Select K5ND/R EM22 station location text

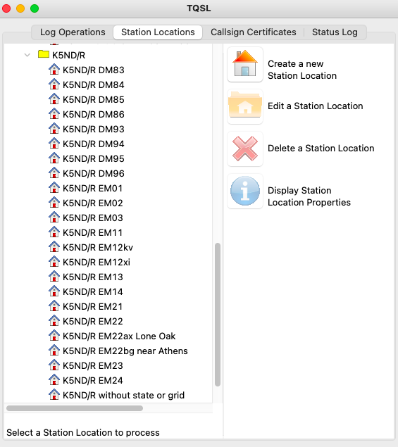93,322
